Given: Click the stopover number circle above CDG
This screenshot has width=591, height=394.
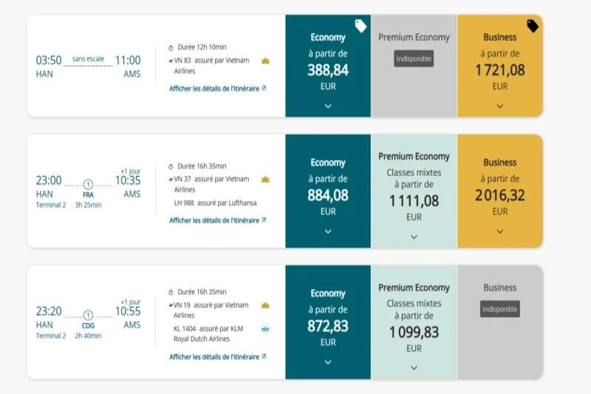Looking at the screenshot, I should tap(88, 315).
